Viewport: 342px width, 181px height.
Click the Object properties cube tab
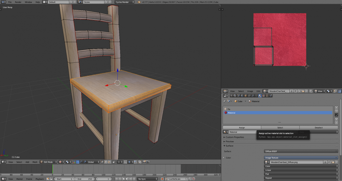pyautogui.click(x=245, y=96)
